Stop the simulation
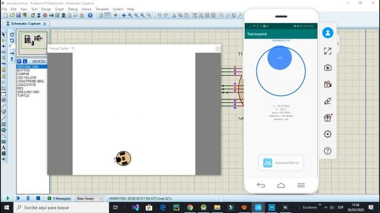The width and height of the screenshot is (380, 213). (38, 198)
